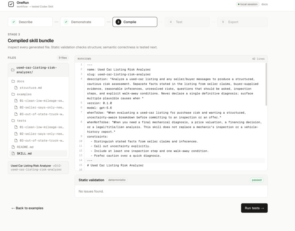This screenshot has height=231, width=295.
Task: Click the step 4 number badge
Action: coord(171,22)
